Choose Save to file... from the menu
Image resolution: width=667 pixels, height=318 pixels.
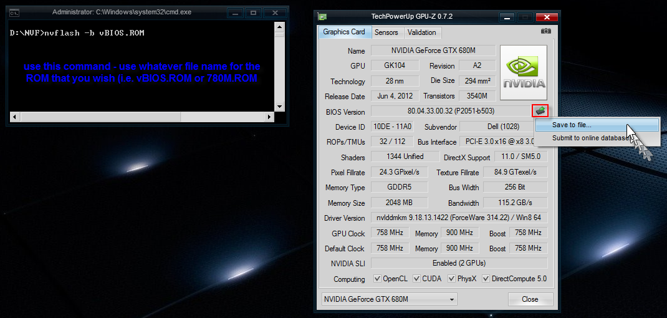pyautogui.click(x=597, y=125)
